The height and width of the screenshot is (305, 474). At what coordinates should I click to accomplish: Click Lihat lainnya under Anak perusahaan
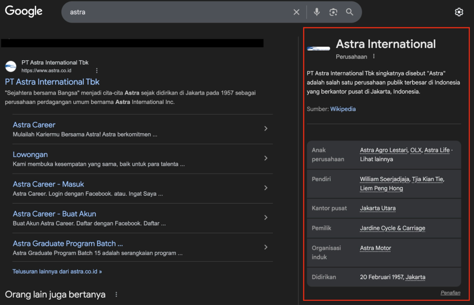[x=376, y=159]
